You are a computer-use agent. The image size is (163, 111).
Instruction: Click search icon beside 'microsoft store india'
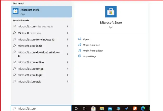click(x=14, y=46)
